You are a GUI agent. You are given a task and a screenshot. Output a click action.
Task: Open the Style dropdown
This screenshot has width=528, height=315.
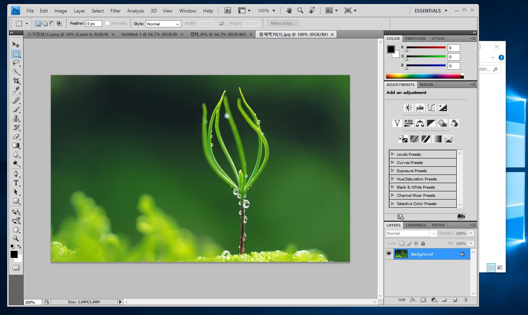(x=163, y=24)
